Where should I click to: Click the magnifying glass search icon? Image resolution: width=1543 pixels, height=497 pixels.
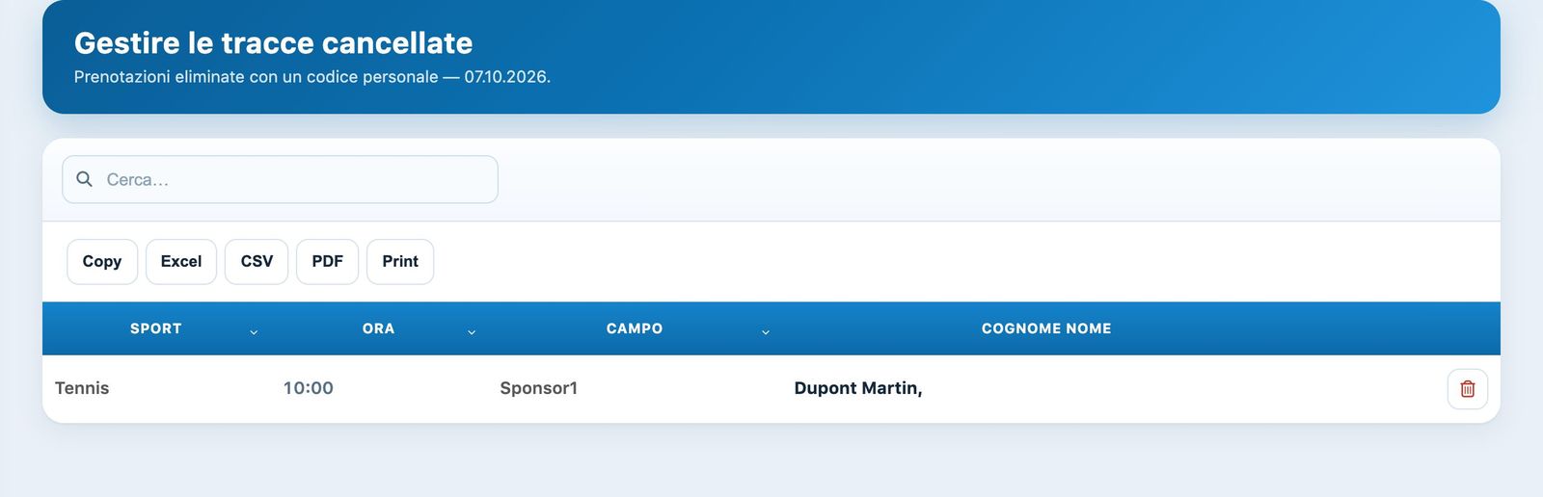tap(84, 179)
